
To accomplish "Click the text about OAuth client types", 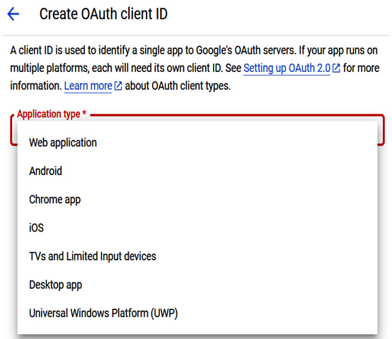I will pyautogui.click(x=178, y=86).
